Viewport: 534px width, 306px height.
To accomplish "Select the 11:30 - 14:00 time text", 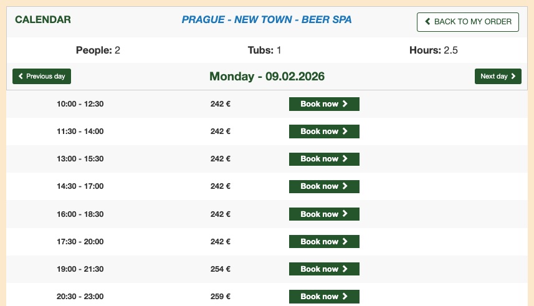I will tap(80, 131).
